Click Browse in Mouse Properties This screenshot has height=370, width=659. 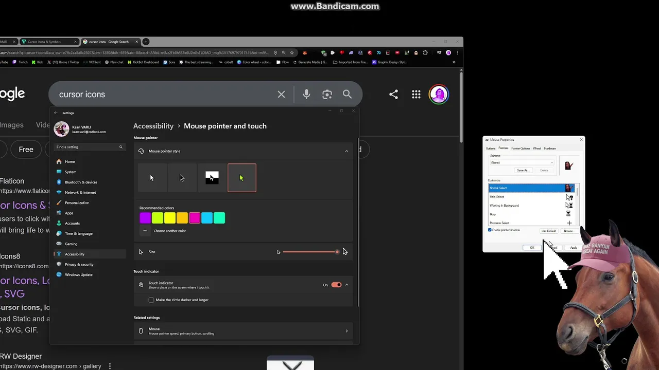coord(568,231)
